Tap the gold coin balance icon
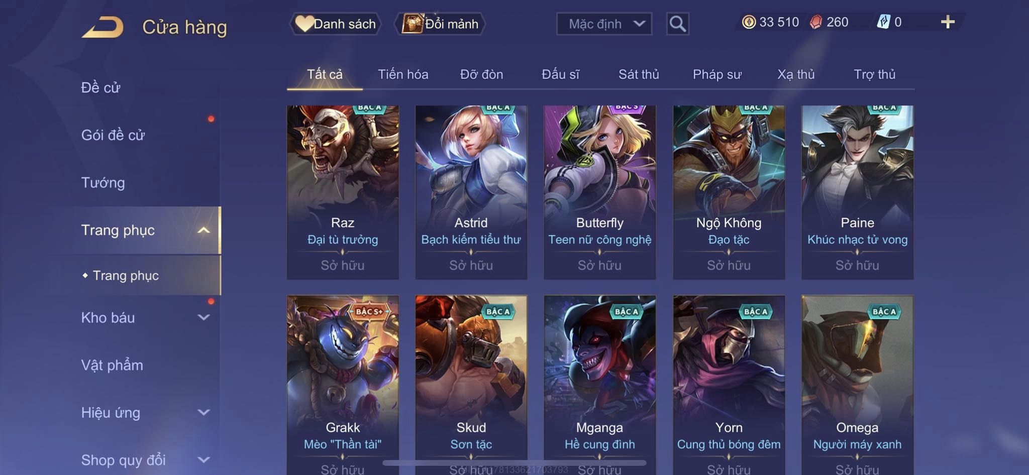This screenshot has height=475, width=1029. (x=749, y=22)
